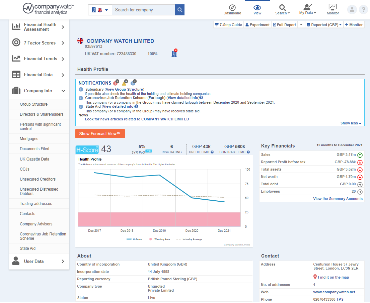Open the help question mark in the header
This screenshot has width=370, height=303.
pyautogui.click(x=363, y=10)
